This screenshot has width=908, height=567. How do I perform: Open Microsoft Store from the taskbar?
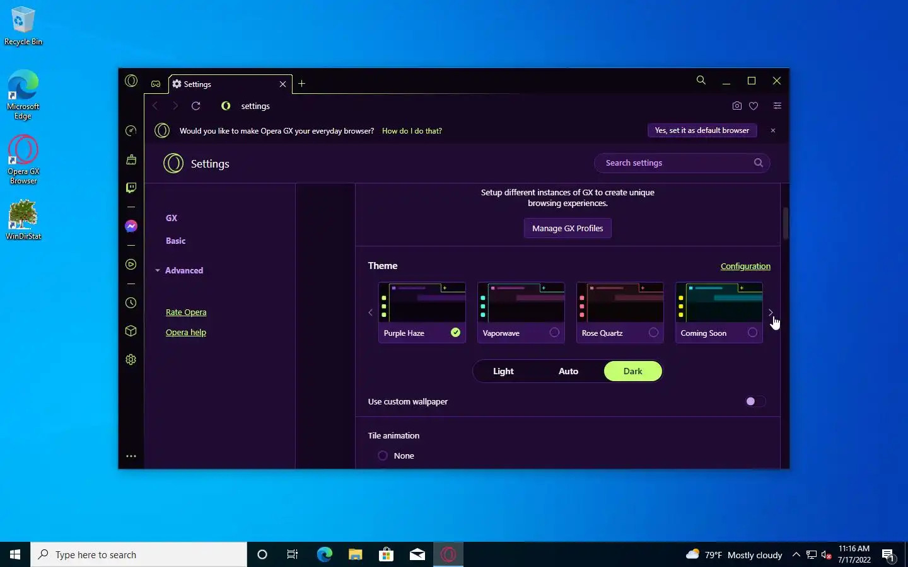pos(386,554)
